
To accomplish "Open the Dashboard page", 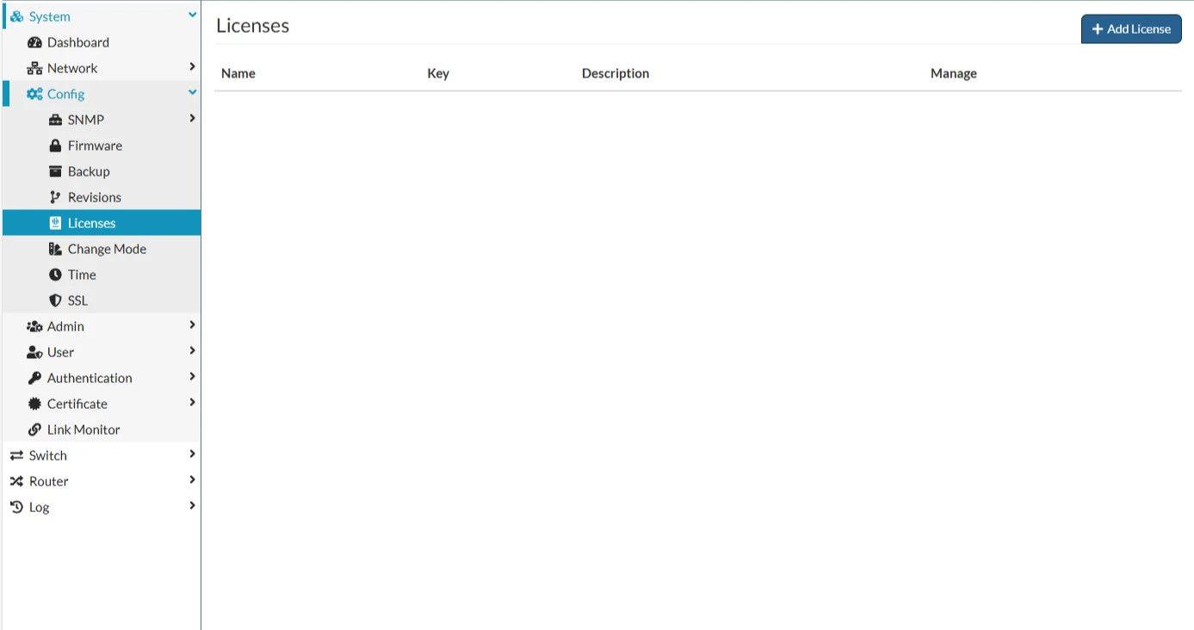I will coord(102,42).
